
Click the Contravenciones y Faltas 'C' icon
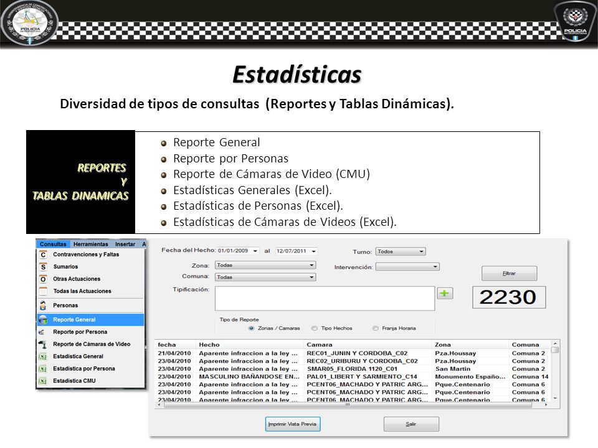pos(43,254)
